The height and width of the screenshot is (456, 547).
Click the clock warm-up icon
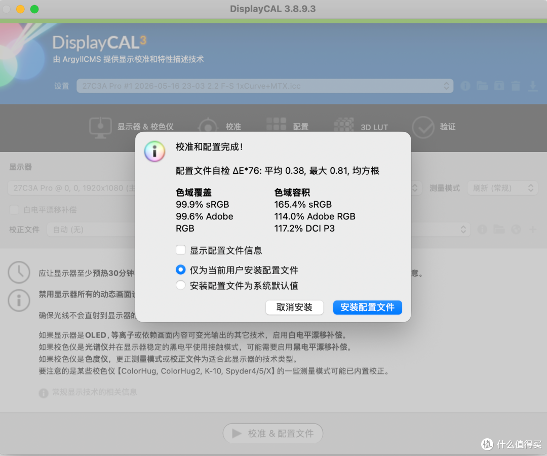point(19,272)
